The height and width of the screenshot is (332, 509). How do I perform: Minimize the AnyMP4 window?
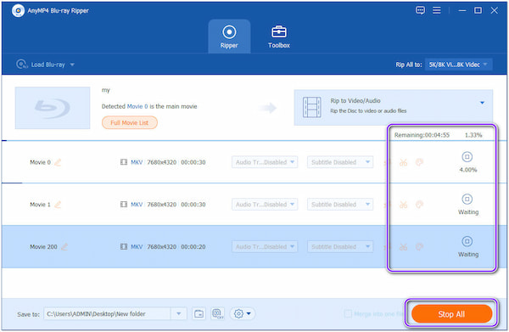[462, 10]
